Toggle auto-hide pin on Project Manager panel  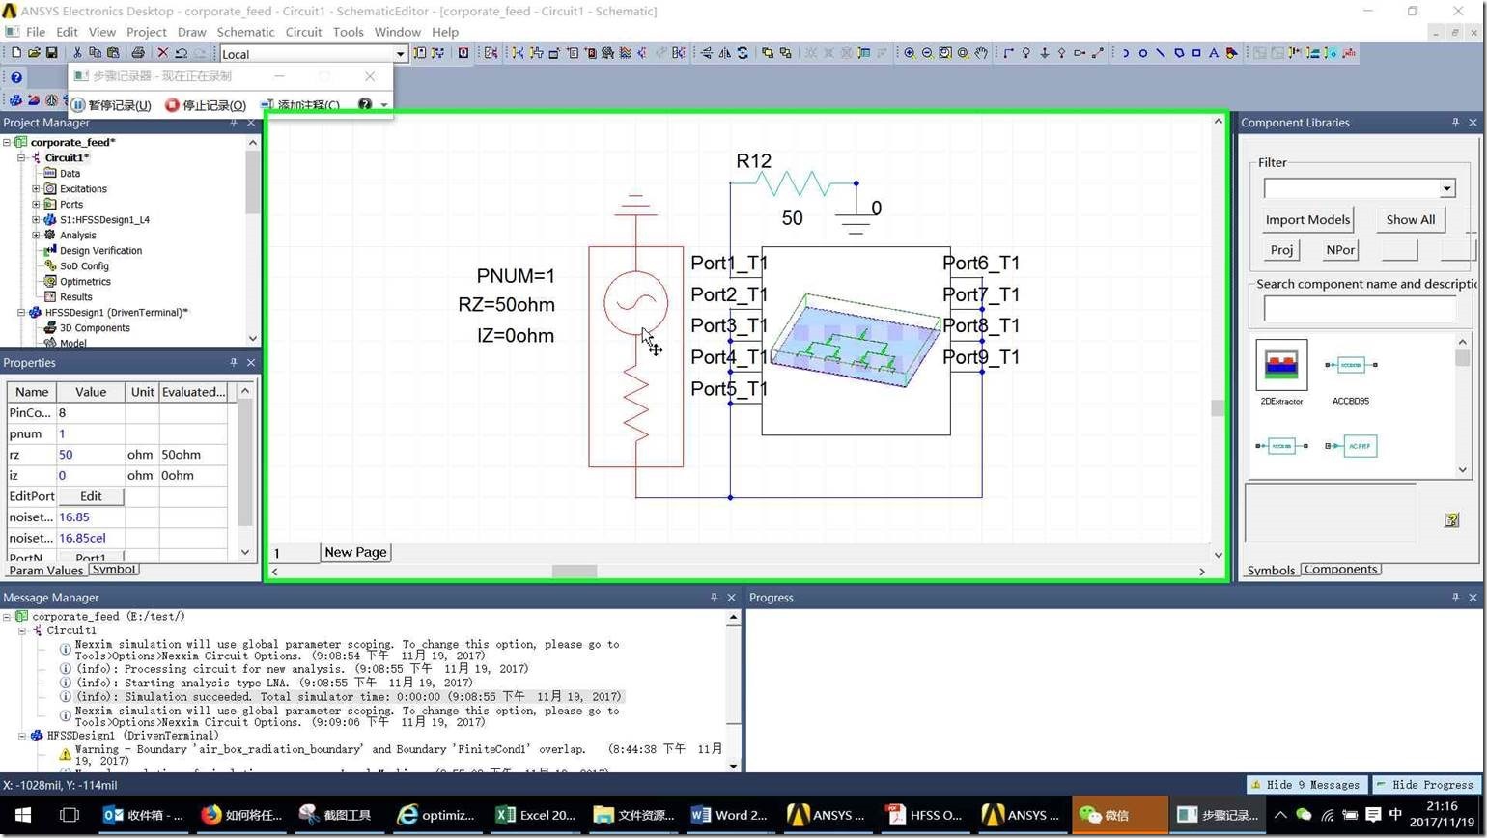point(234,123)
